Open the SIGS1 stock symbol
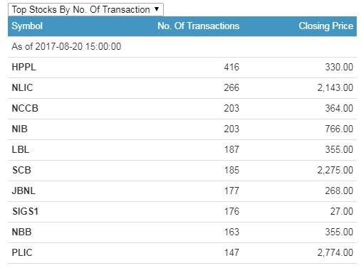 click(x=25, y=211)
